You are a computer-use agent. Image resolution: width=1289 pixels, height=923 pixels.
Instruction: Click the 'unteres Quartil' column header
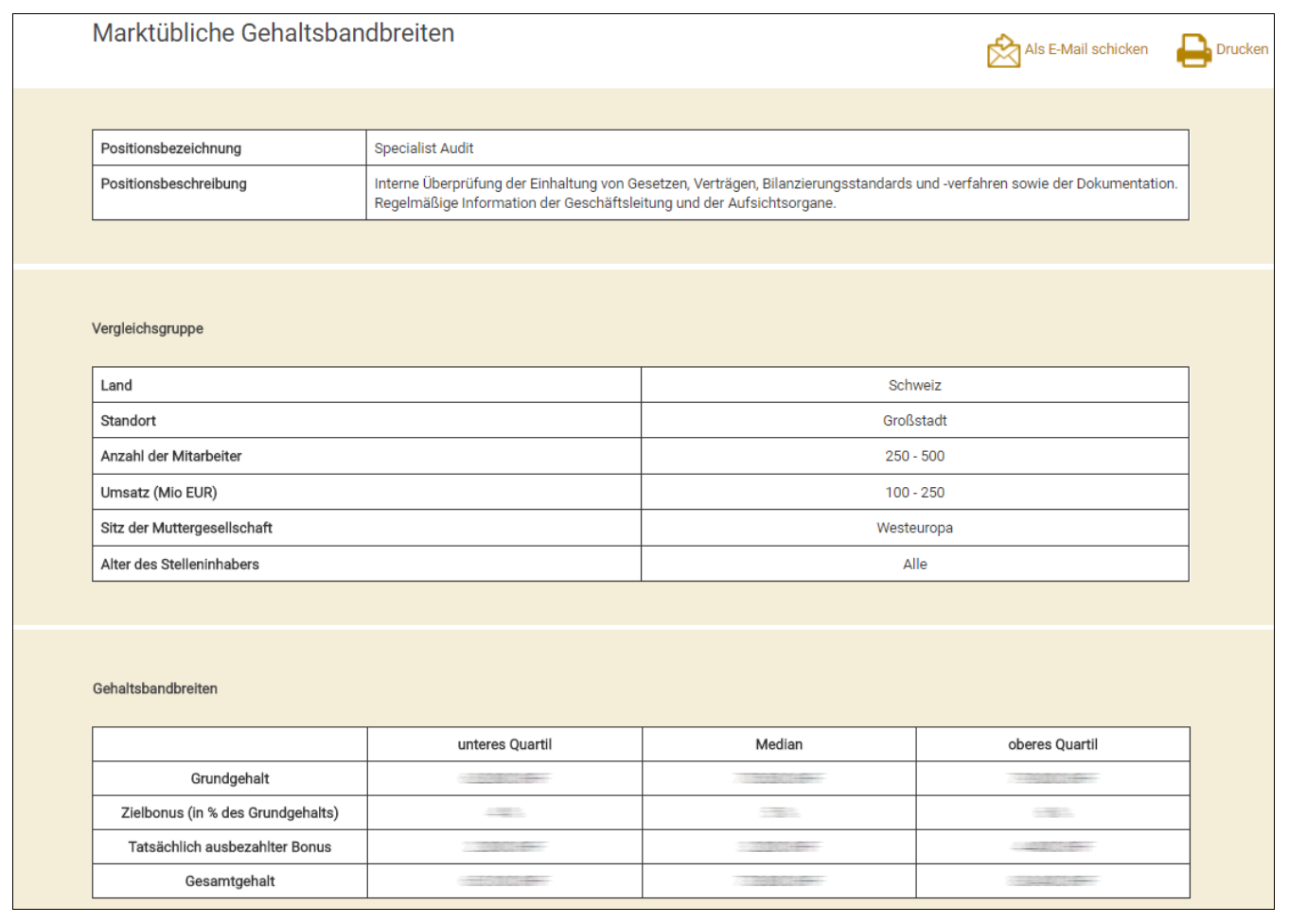point(504,744)
